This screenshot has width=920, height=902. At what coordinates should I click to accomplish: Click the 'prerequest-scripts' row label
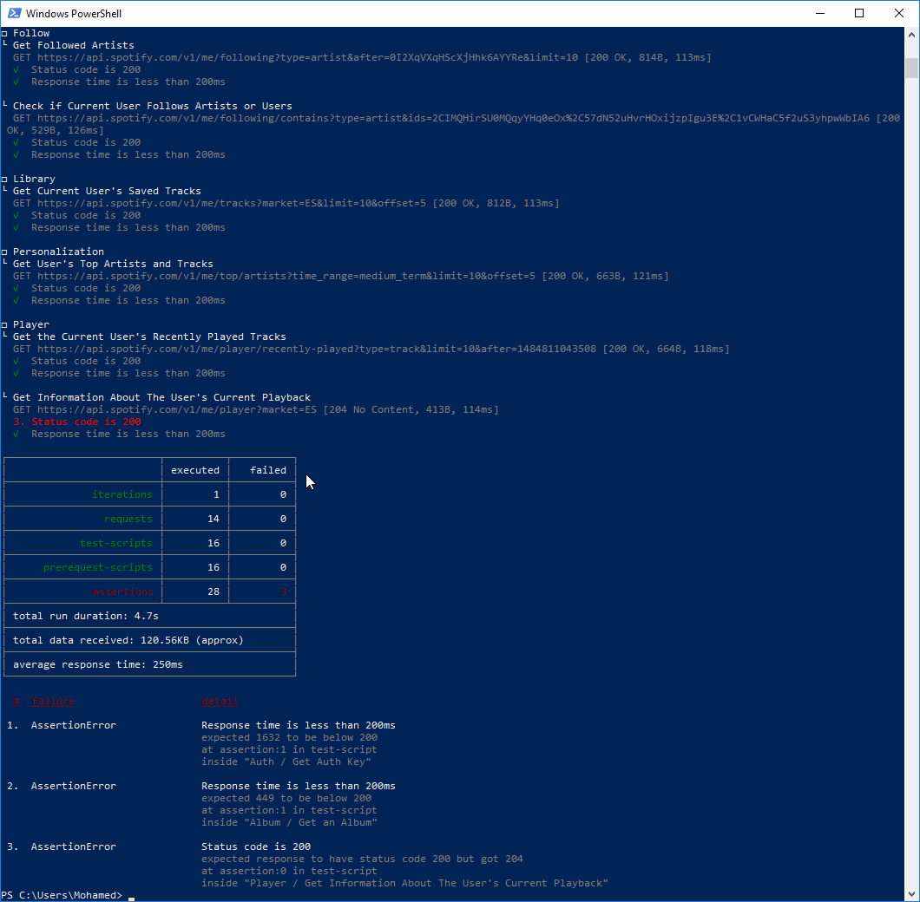(x=98, y=568)
